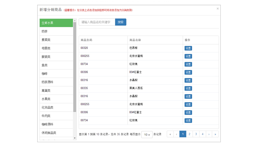The width and height of the screenshot is (258, 147).
Task: Choose the 咖啡原料 category
Action: pyautogui.click(x=56, y=124)
